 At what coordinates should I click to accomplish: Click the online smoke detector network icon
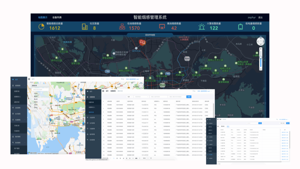pos(122,27)
